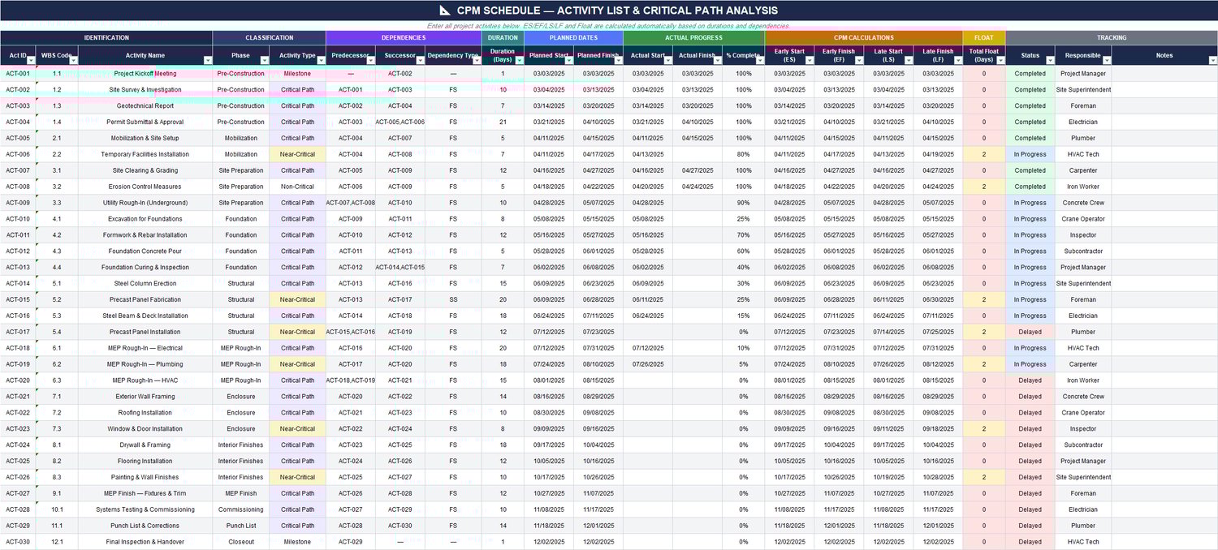Select the 'Steel Column Erection' cell
The height and width of the screenshot is (550, 1218).
[x=145, y=283]
